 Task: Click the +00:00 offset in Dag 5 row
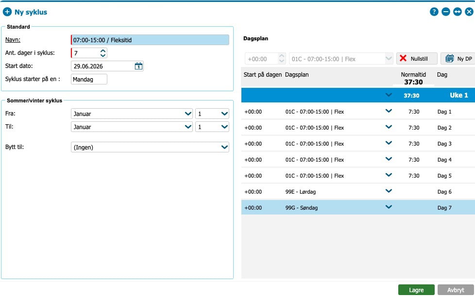pos(253,176)
